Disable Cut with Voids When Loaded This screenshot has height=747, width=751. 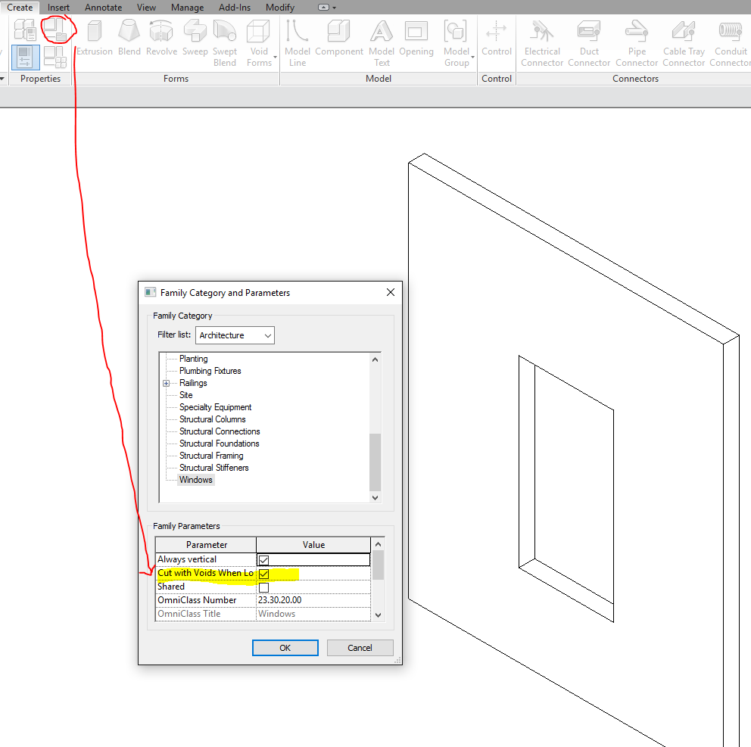pos(264,573)
